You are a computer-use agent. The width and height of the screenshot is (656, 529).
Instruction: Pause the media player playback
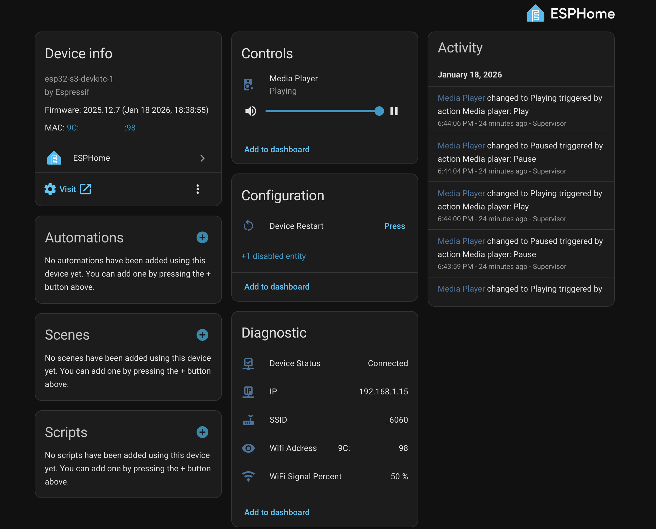[x=394, y=111]
